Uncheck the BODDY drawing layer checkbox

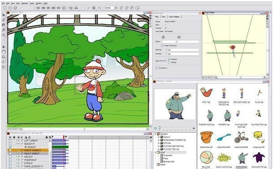coord(10,147)
